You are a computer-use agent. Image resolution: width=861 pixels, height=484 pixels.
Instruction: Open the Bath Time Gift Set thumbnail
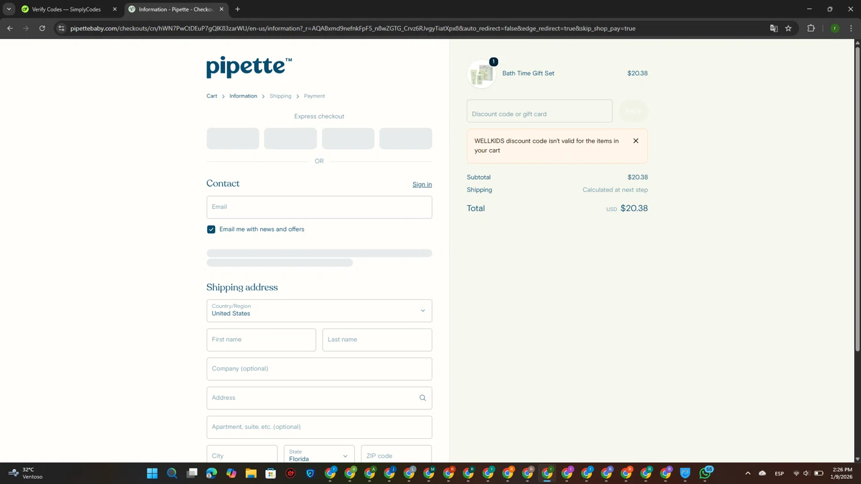[482, 74]
